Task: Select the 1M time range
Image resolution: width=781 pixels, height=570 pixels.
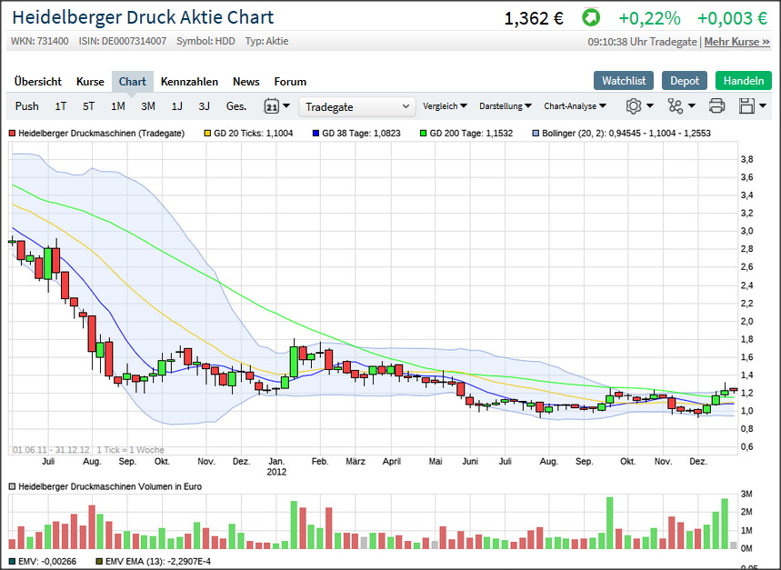Action: (118, 106)
